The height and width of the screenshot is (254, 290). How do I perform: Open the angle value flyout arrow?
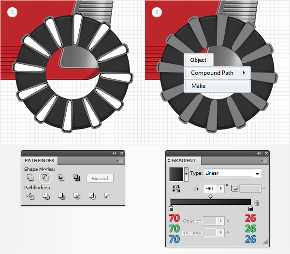221,189
